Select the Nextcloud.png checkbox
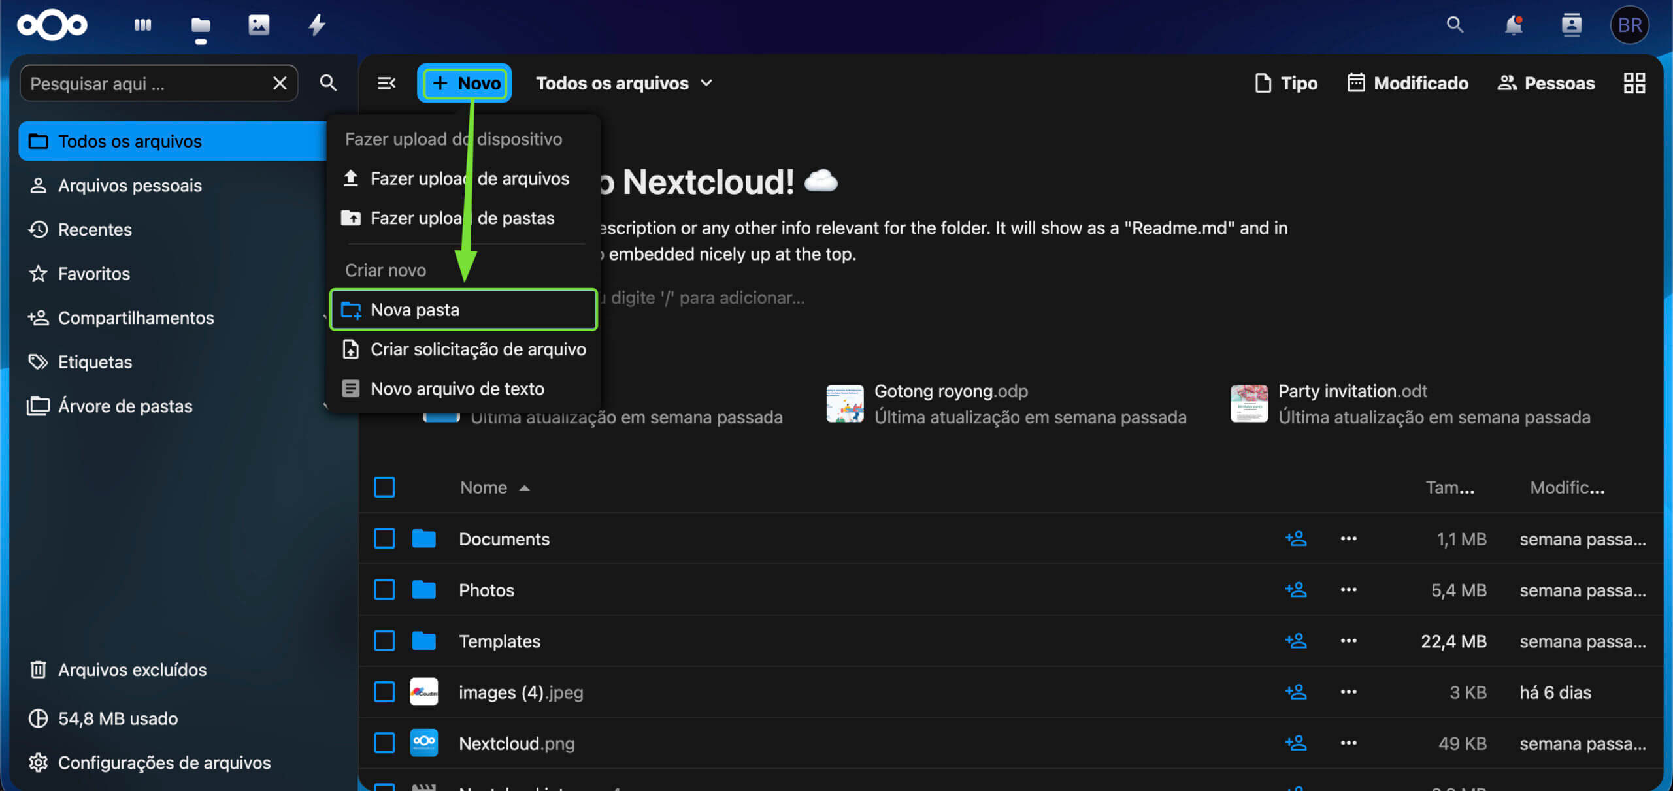Viewport: 1673px width, 791px height. [x=384, y=743]
